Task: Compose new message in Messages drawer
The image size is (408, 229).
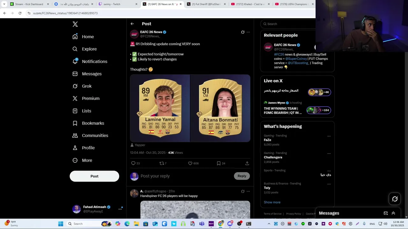Action: pyautogui.click(x=386, y=213)
